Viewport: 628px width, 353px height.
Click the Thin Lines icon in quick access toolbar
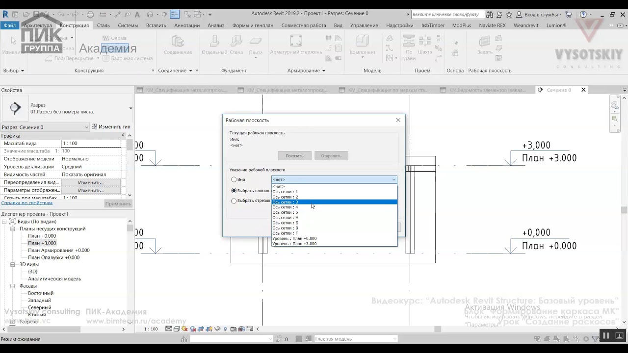pos(175,14)
